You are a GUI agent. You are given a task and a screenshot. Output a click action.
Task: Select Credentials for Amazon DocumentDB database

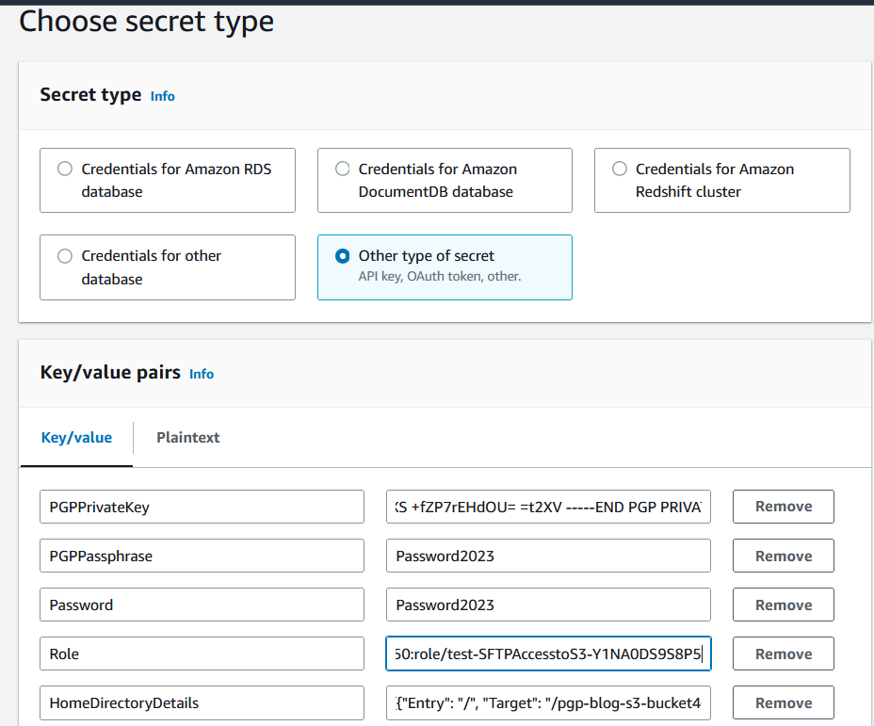342,169
